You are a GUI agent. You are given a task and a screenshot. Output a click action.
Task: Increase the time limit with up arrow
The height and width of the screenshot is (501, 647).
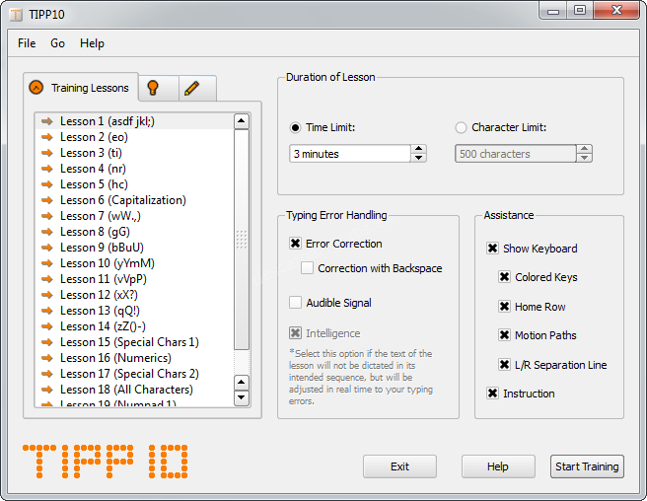pyautogui.click(x=419, y=149)
